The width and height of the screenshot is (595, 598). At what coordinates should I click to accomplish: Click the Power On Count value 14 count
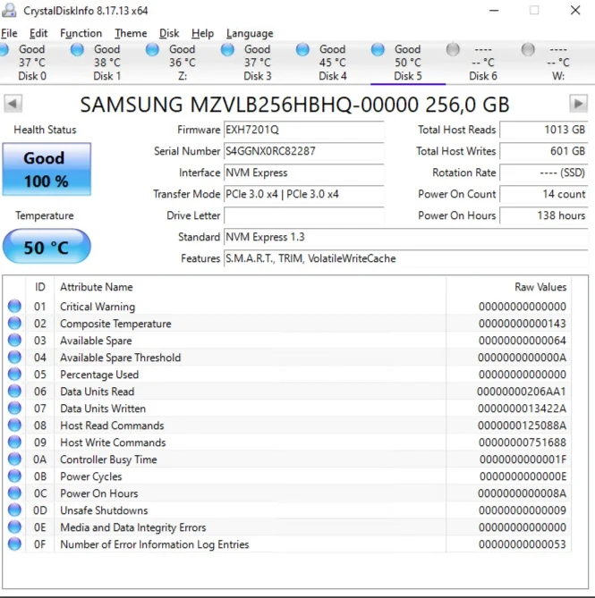click(544, 194)
